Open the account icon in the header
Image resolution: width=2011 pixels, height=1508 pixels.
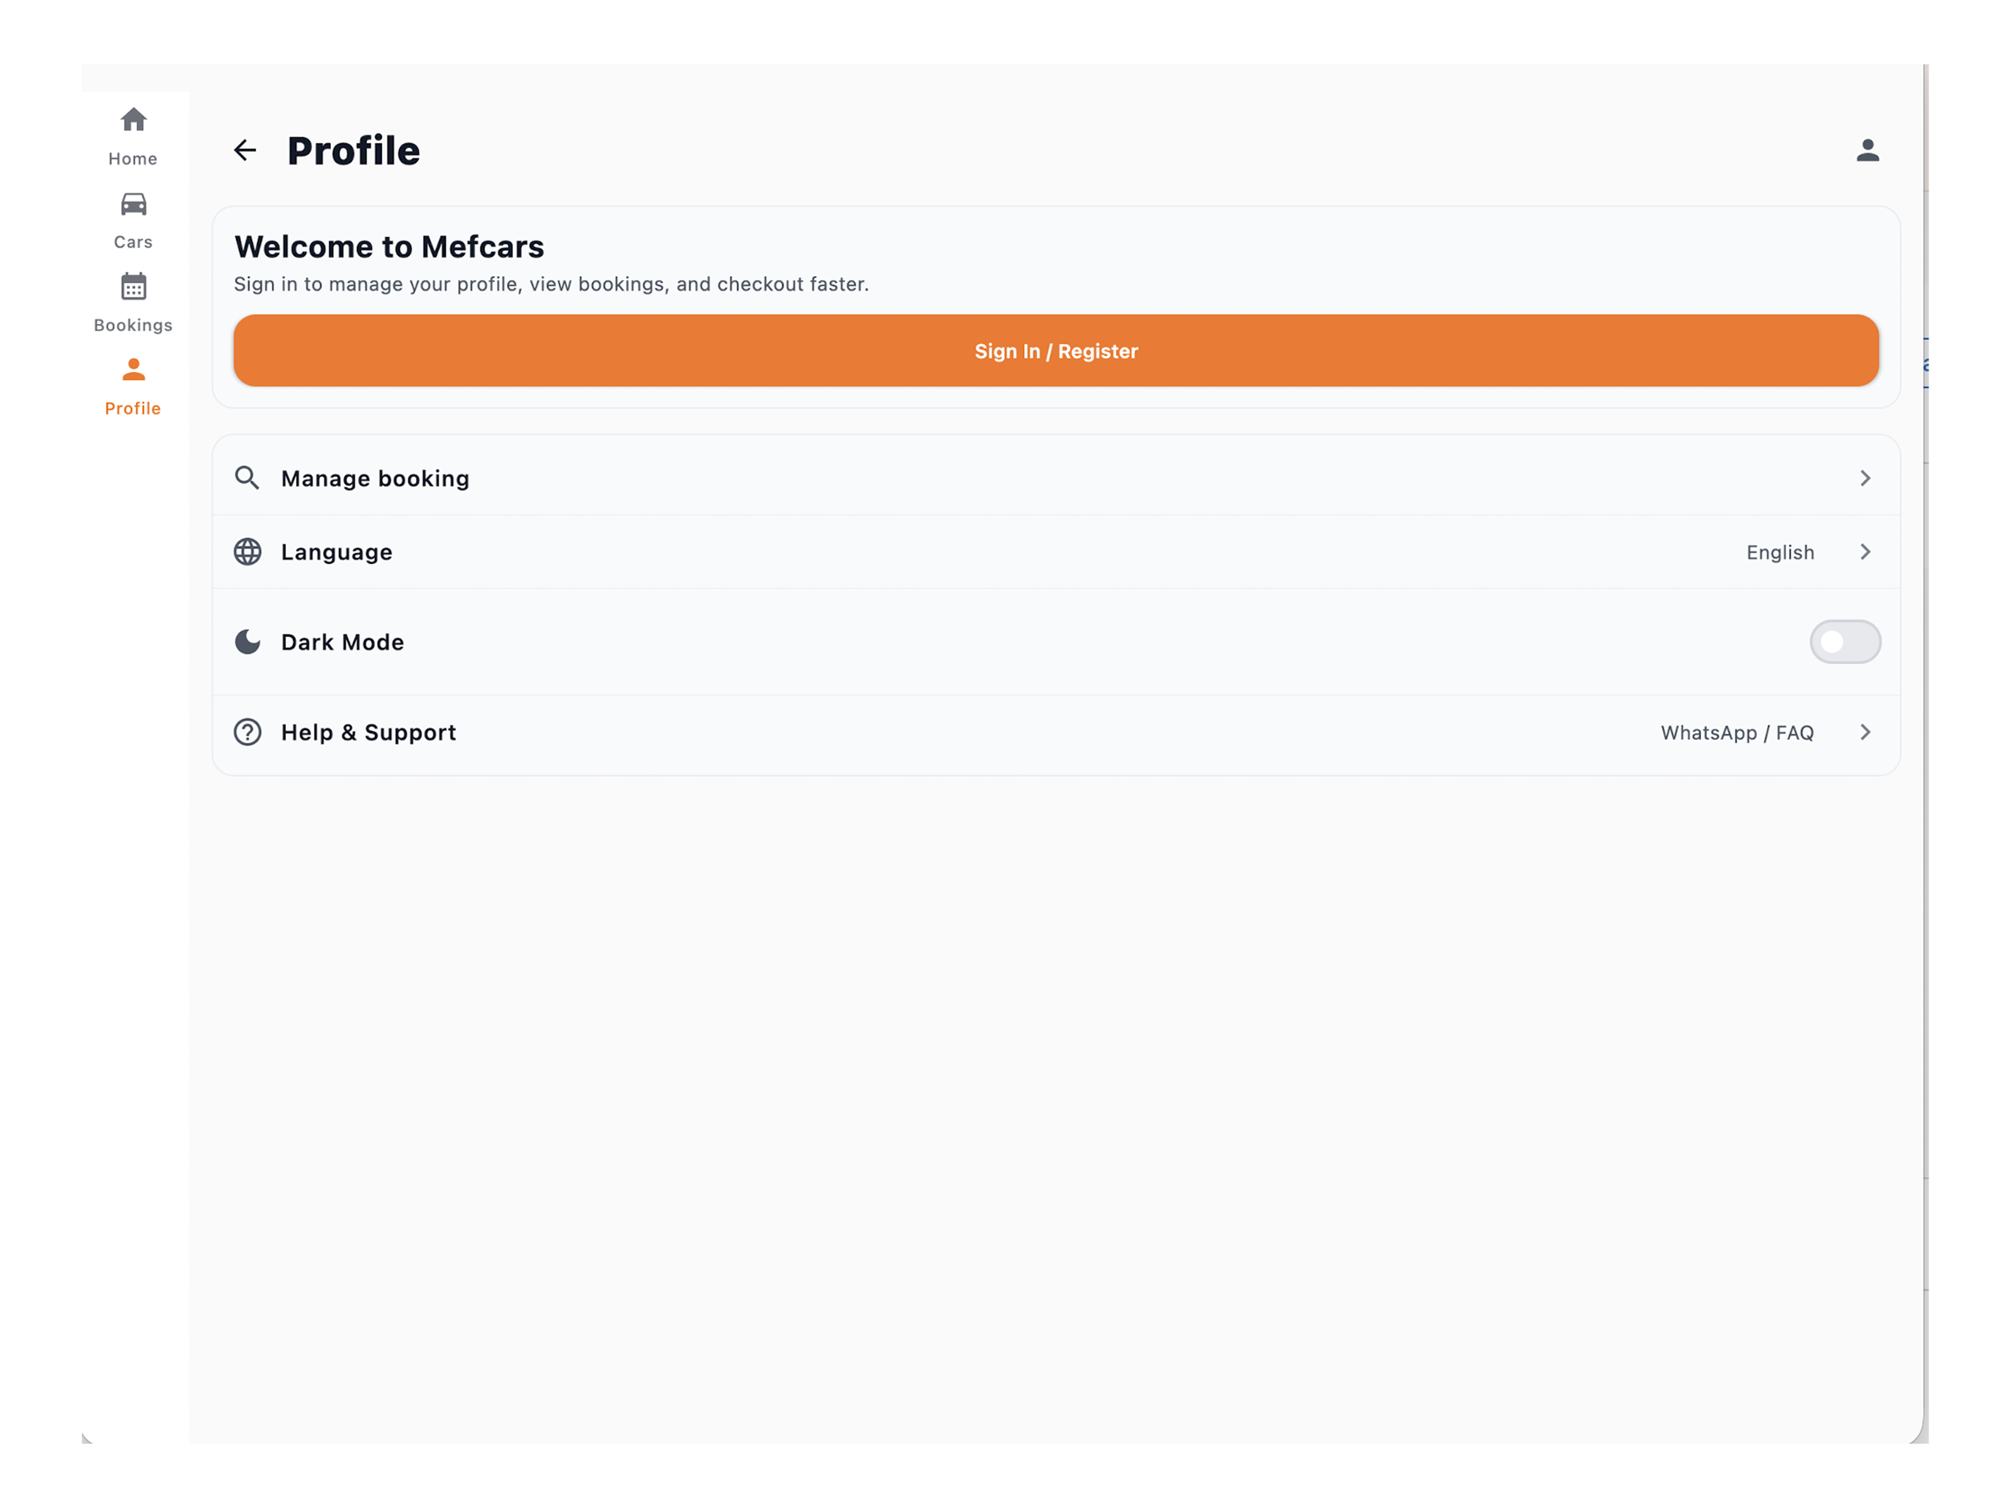pos(1867,150)
